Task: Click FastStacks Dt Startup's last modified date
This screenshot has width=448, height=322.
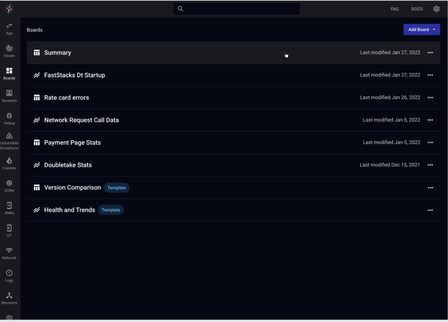Action: pos(390,75)
